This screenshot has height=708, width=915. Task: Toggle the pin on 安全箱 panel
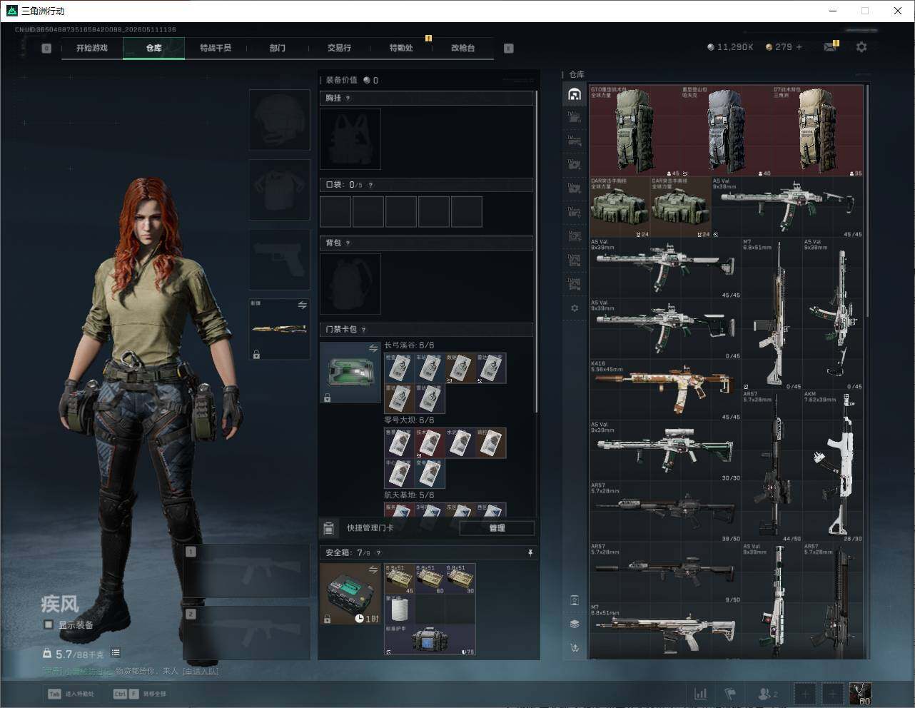[530, 552]
